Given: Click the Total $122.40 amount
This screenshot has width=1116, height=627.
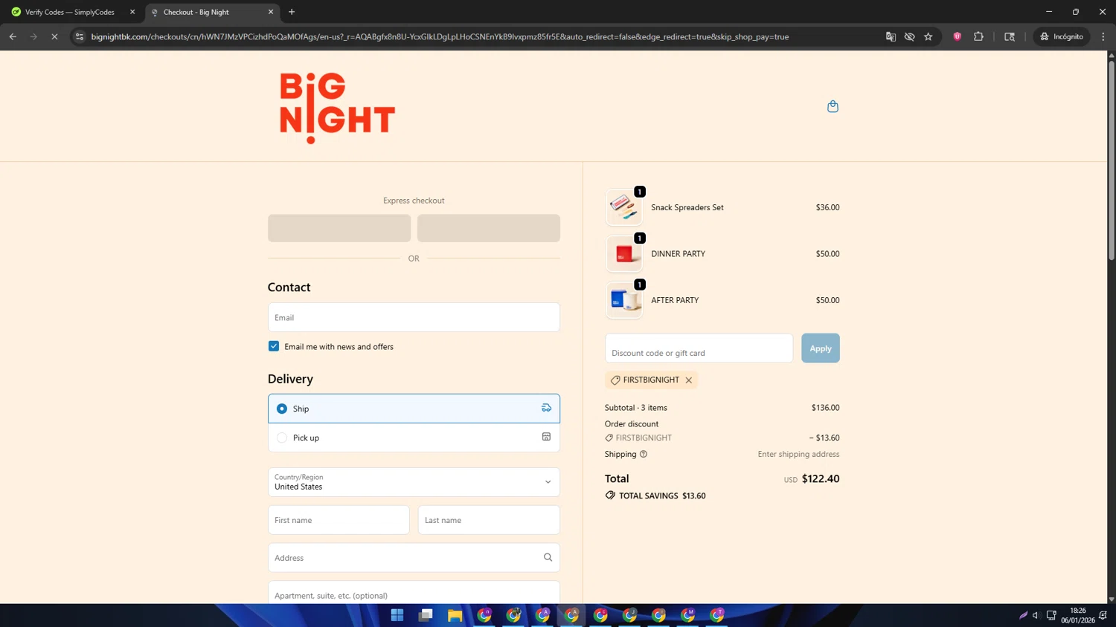Looking at the screenshot, I should (821, 479).
